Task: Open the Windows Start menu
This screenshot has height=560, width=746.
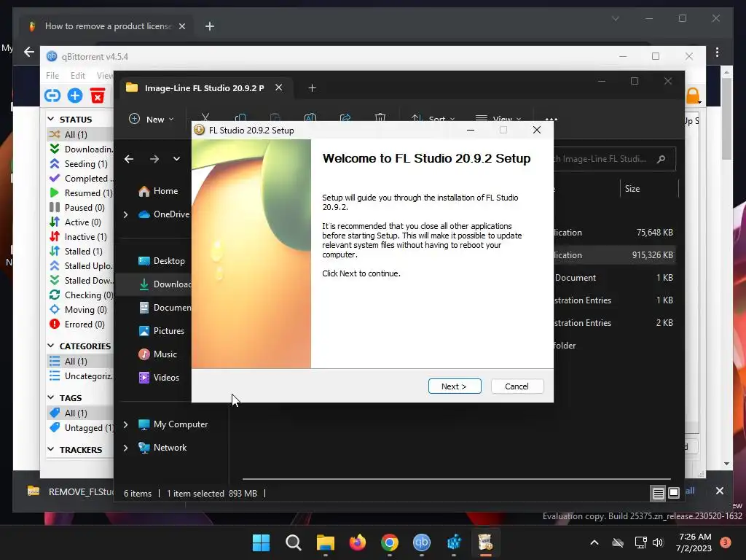Action: 261,542
